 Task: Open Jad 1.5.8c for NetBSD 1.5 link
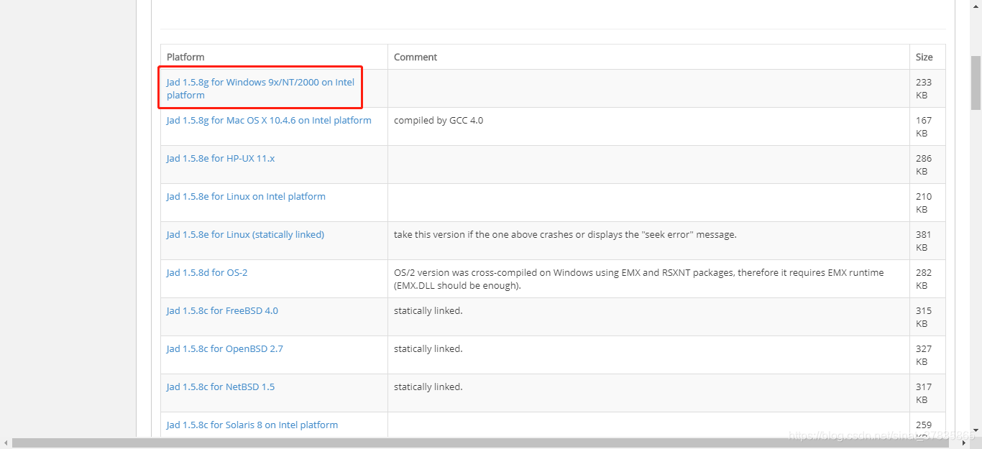pyautogui.click(x=221, y=386)
